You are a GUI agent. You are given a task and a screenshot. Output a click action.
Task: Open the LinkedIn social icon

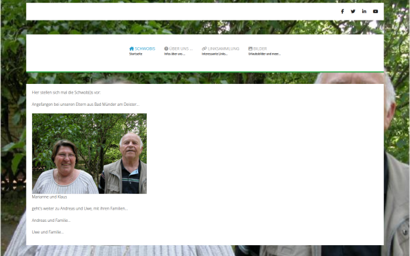[364, 11]
